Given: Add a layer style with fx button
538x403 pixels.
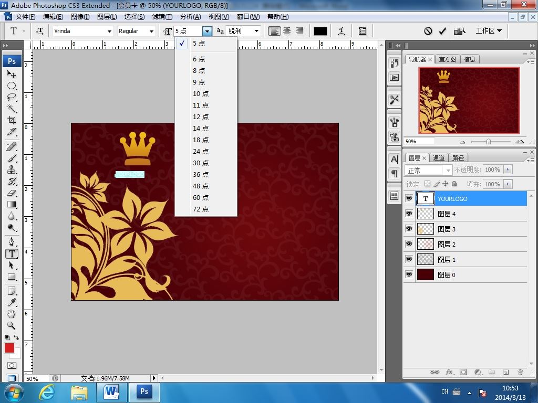Looking at the screenshot, I should pos(449,372).
